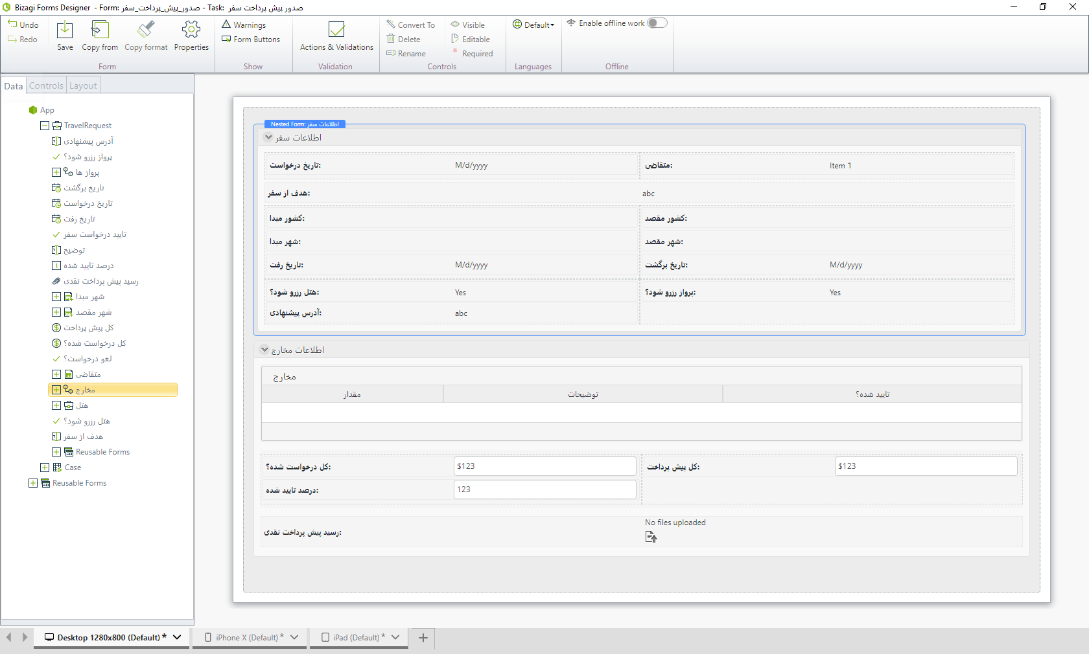1089x654 pixels.
Task: Expand پرواز ها node in tree
Action: [56, 172]
